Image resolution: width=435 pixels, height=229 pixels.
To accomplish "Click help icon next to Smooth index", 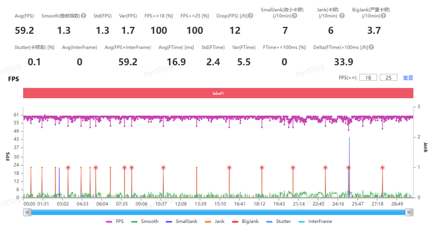I will coord(83,16).
